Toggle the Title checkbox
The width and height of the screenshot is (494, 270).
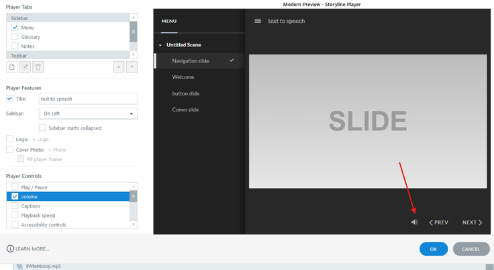pyautogui.click(x=10, y=99)
